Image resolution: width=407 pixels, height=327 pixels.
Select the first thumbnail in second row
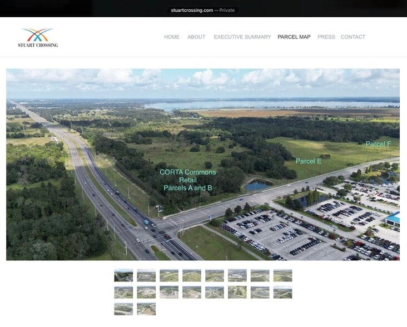pyautogui.click(x=123, y=292)
